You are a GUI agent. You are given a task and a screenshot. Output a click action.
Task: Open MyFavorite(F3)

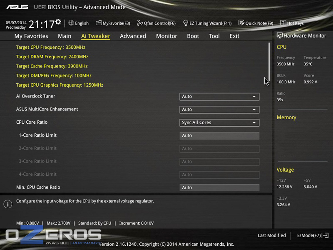(116, 23)
